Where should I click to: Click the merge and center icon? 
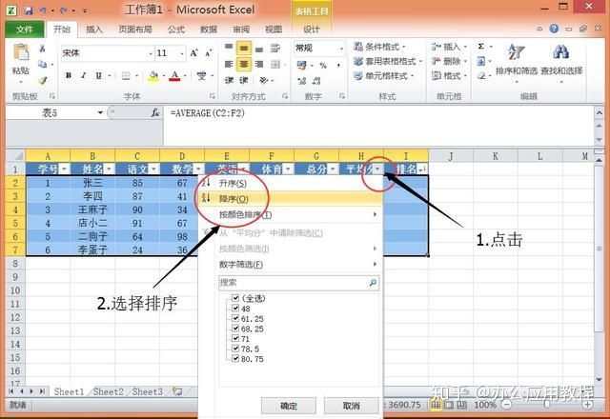point(275,64)
